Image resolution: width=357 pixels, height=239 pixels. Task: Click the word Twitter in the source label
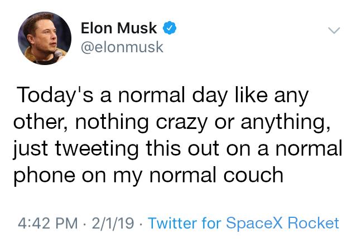pyautogui.click(x=172, y=223)
